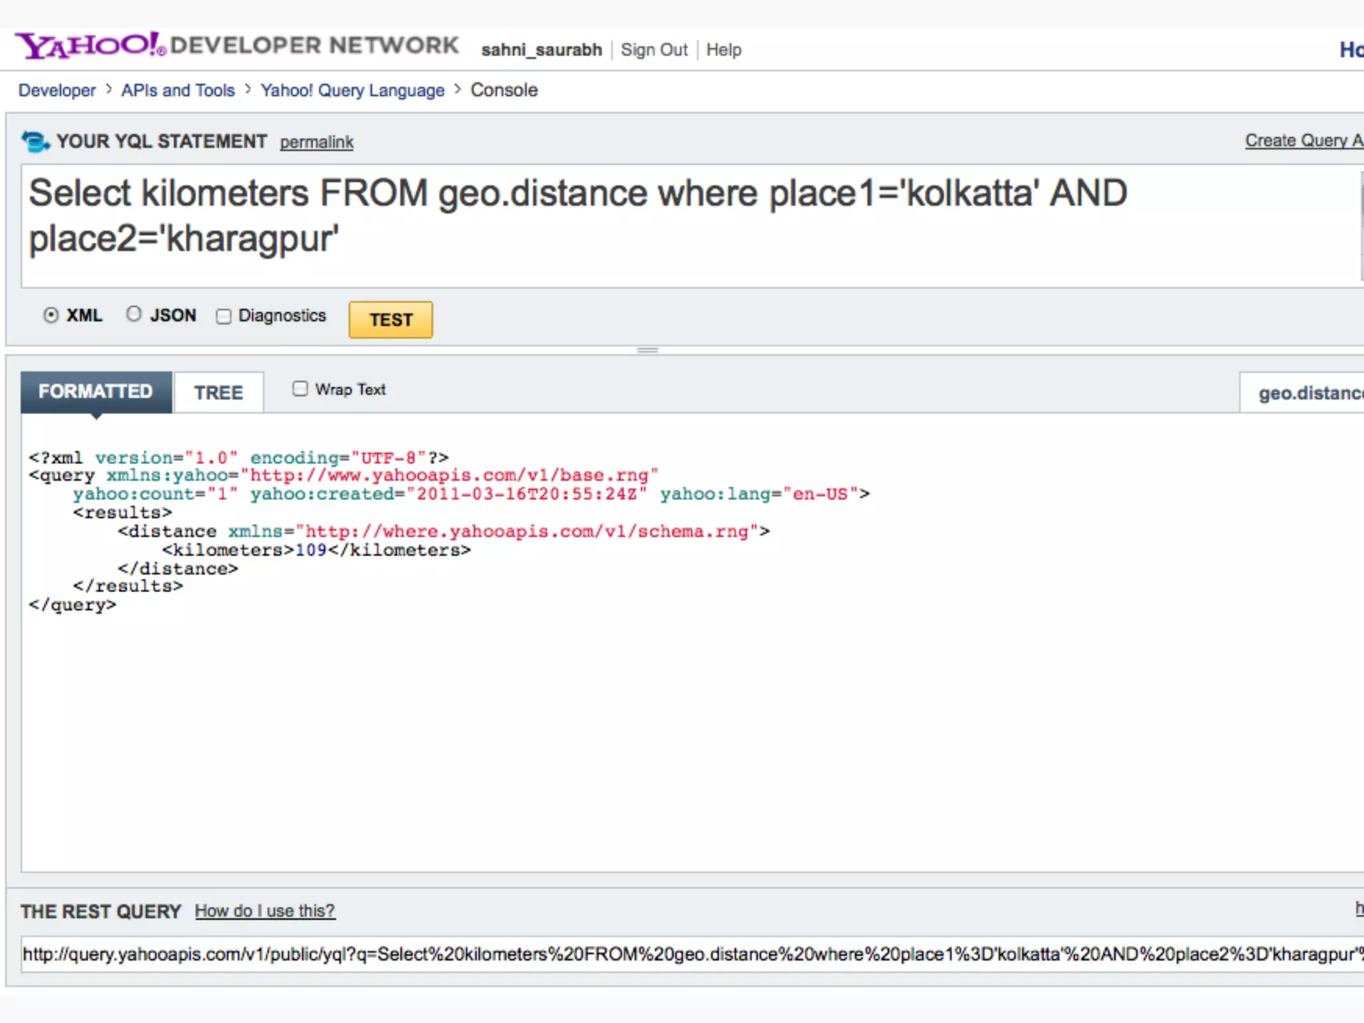Click the Yahoo! logo
This screenshot has width=1364, height=1023.
(90, 46)
